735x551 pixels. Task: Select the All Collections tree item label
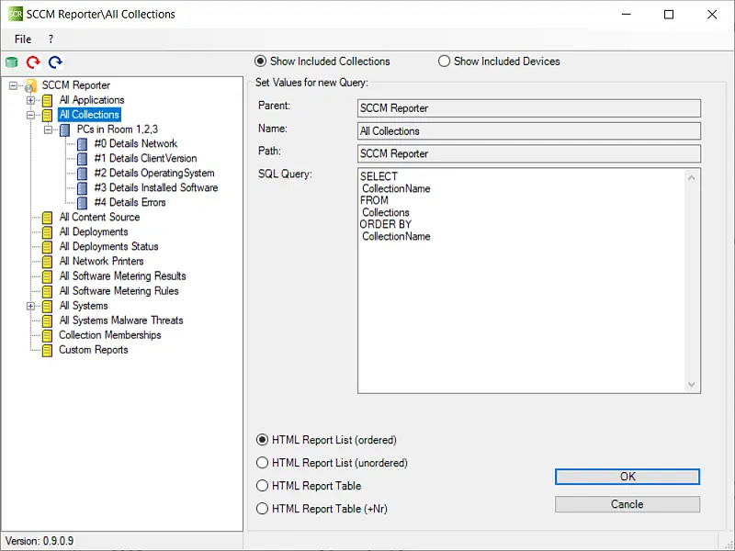[89, 115]
